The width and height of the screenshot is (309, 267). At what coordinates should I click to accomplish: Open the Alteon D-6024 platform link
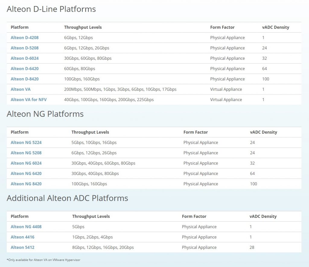coord(25,58)
